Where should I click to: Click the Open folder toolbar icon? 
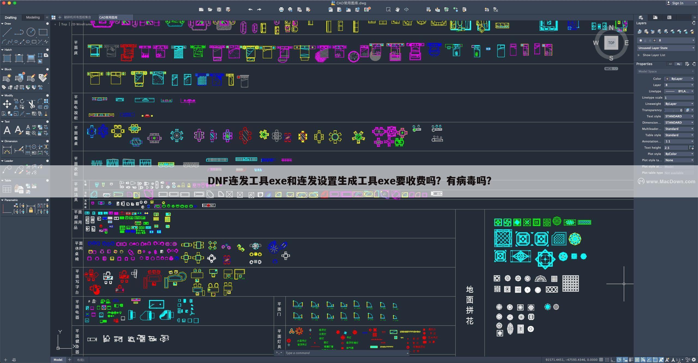[210, 10]
